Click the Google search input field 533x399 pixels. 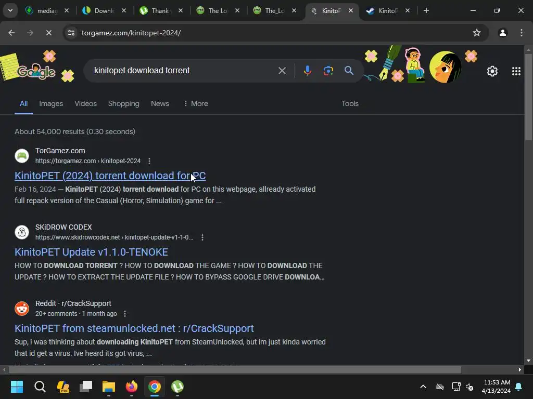tap(184, 71)
